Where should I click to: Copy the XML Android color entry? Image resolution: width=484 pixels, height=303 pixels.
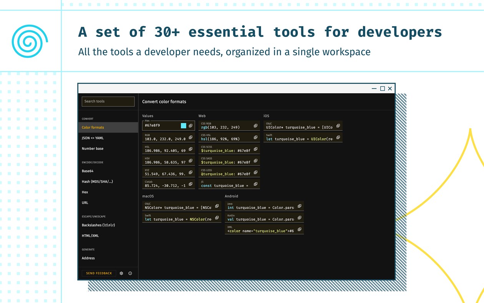[299, 229]
